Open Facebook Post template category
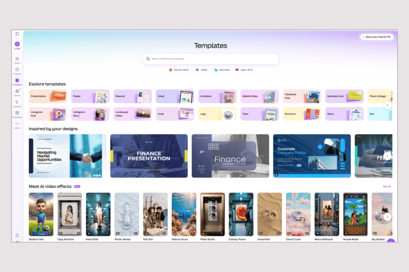 pos(302,96)
